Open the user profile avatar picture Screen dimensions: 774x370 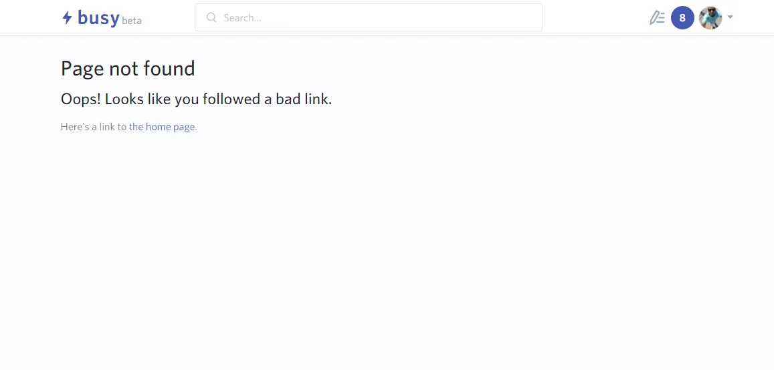pyautogui.click(x=710, y=18)
